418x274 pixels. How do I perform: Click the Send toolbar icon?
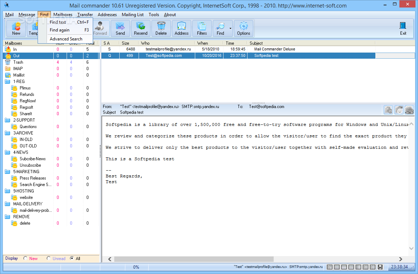click(120, 29)
